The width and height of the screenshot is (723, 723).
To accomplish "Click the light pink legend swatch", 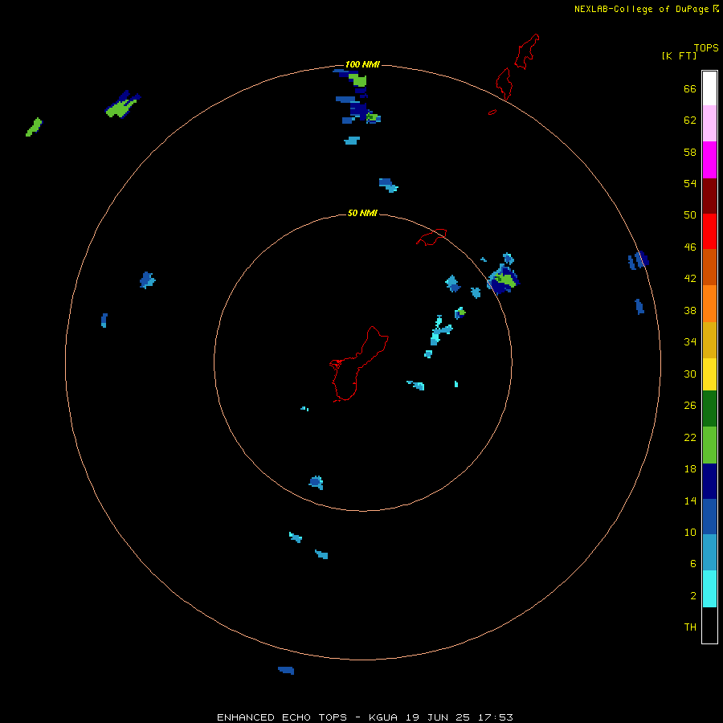I will tap(709, 124).
